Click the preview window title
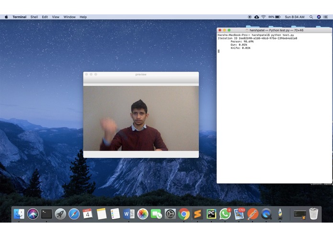The width and height of the screenshot is (333, 237). [x=141, y=74]
